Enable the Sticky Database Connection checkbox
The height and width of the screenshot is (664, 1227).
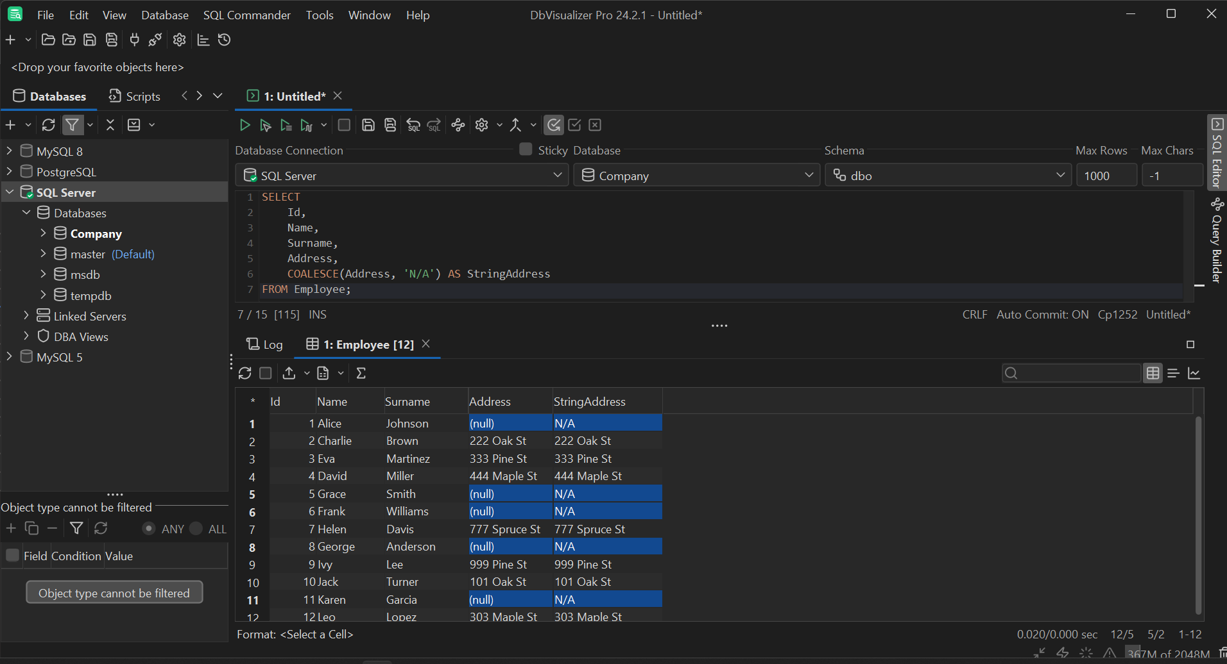[x=524, y=149]
